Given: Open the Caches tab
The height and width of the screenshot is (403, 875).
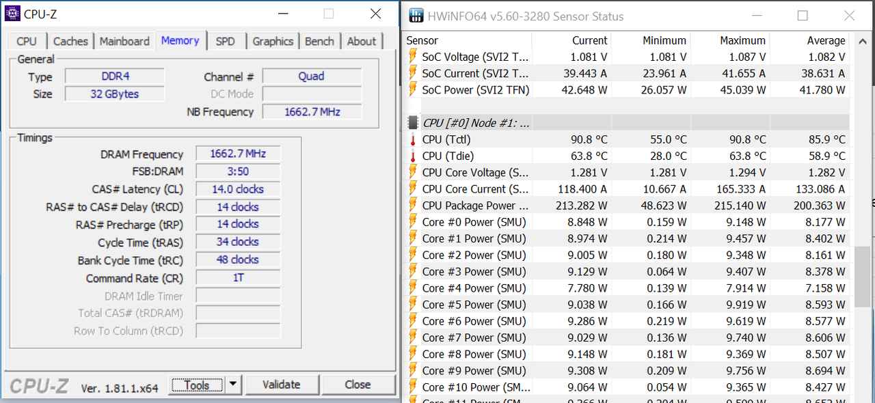Looking at the screenshot, I should (x=70, y=41).
